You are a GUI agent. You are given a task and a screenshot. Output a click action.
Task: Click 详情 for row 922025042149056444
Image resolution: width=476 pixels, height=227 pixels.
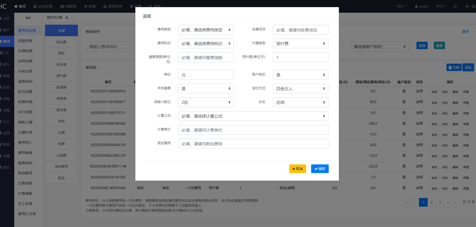pyautogui.click(x=466, y=189)
